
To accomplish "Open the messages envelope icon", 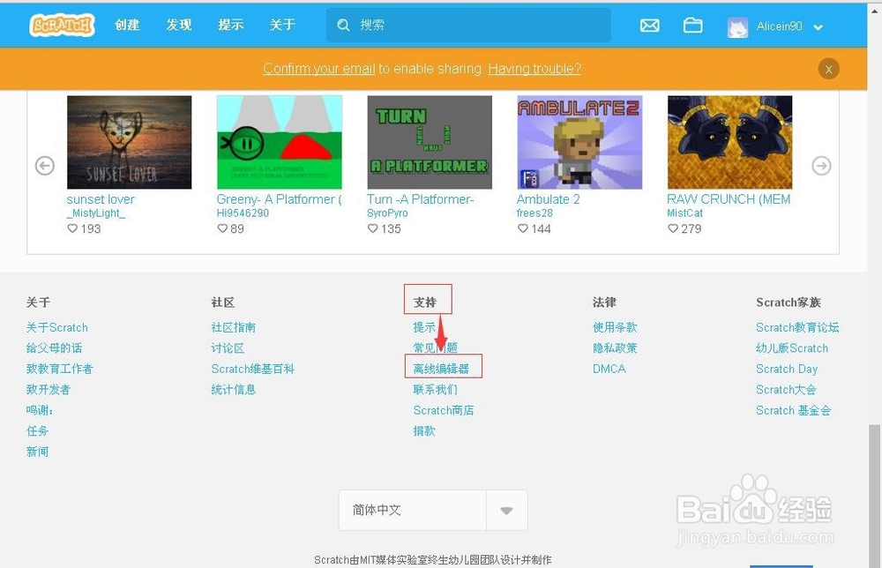I will (x=650, y=26).
